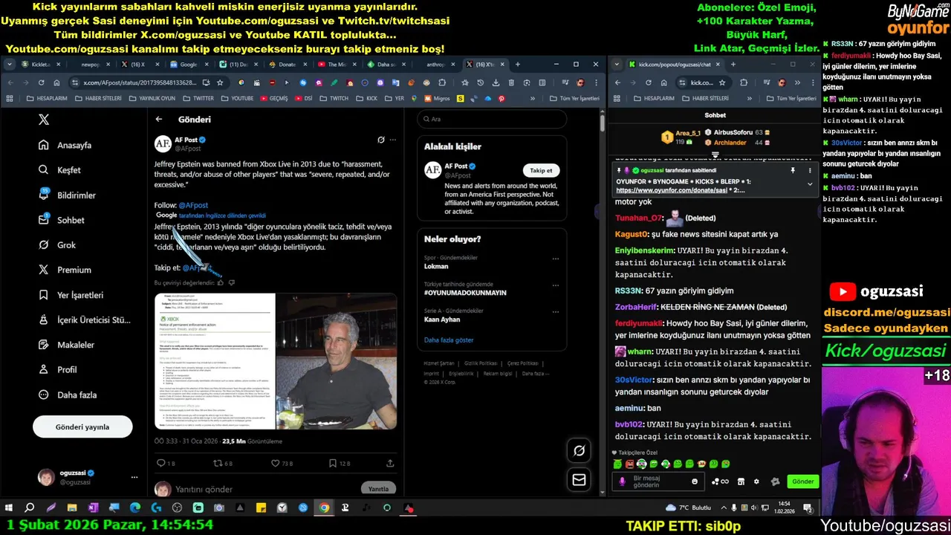Open Premium in the X sidebar
The image size is (951, 535).
tap(65, 270)
